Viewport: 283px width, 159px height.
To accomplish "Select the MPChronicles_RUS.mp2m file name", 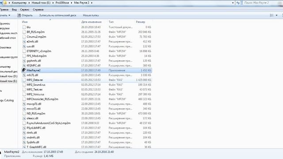I will [x=42, y=99].
